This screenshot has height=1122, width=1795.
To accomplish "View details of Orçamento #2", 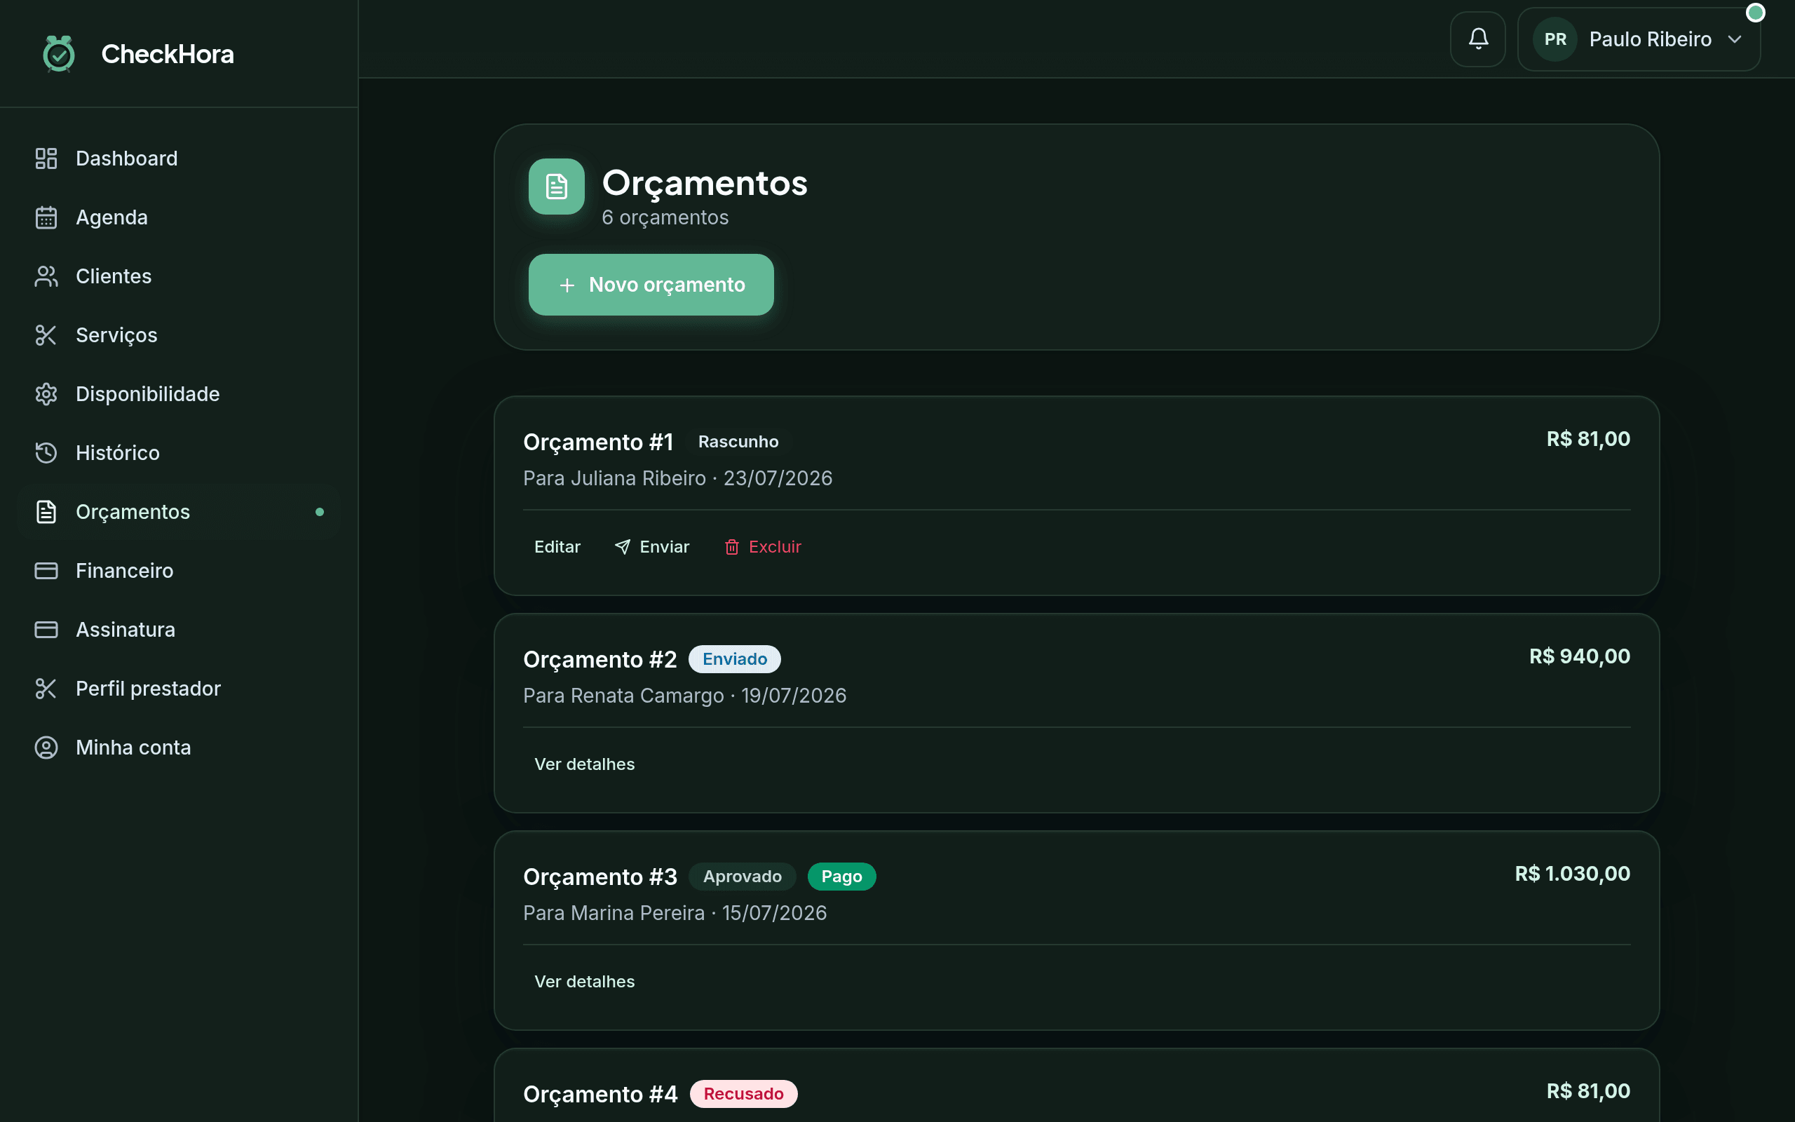I will pos(585,764).
